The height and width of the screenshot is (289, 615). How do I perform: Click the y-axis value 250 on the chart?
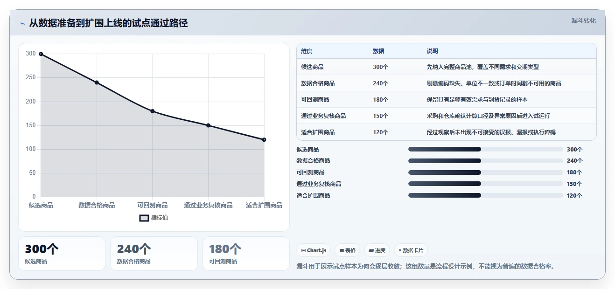click(x=31, y=77)
